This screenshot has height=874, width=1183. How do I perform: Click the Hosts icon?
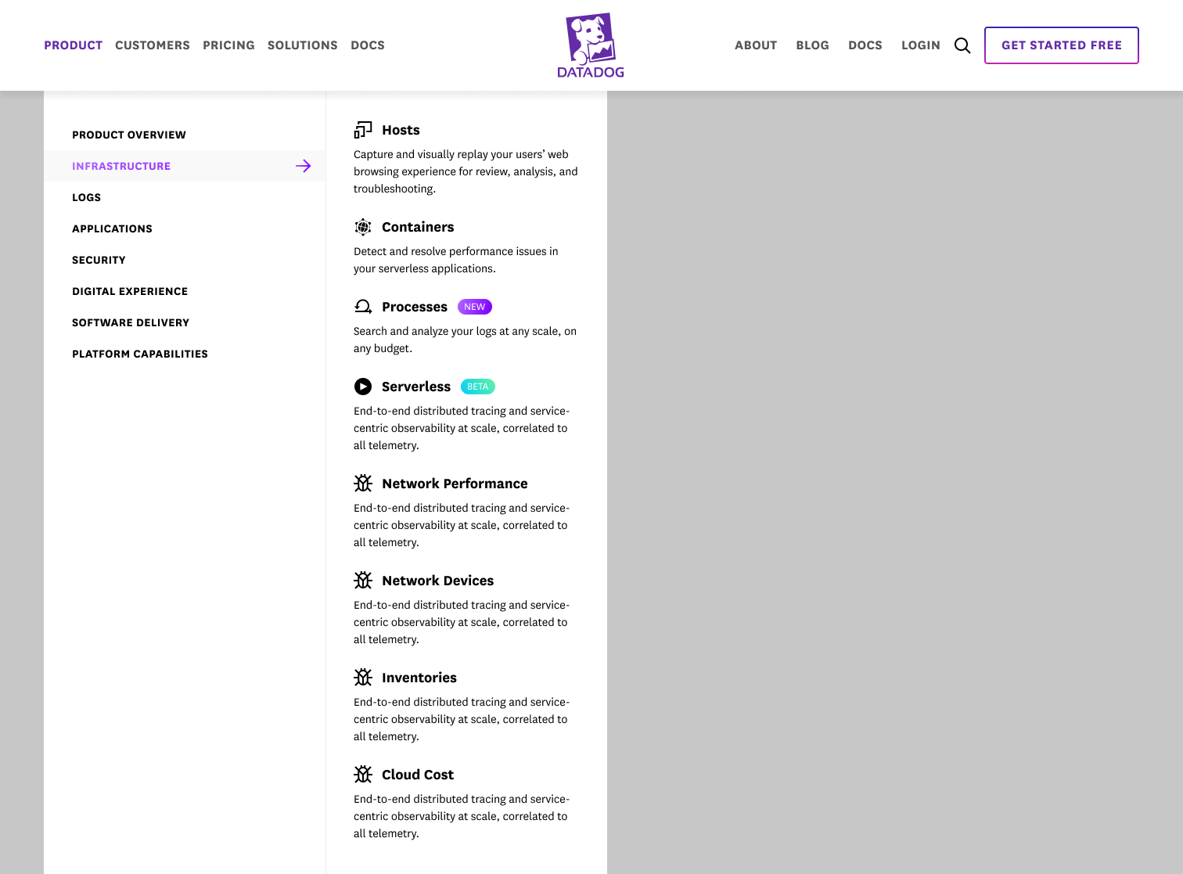[363, 130]
